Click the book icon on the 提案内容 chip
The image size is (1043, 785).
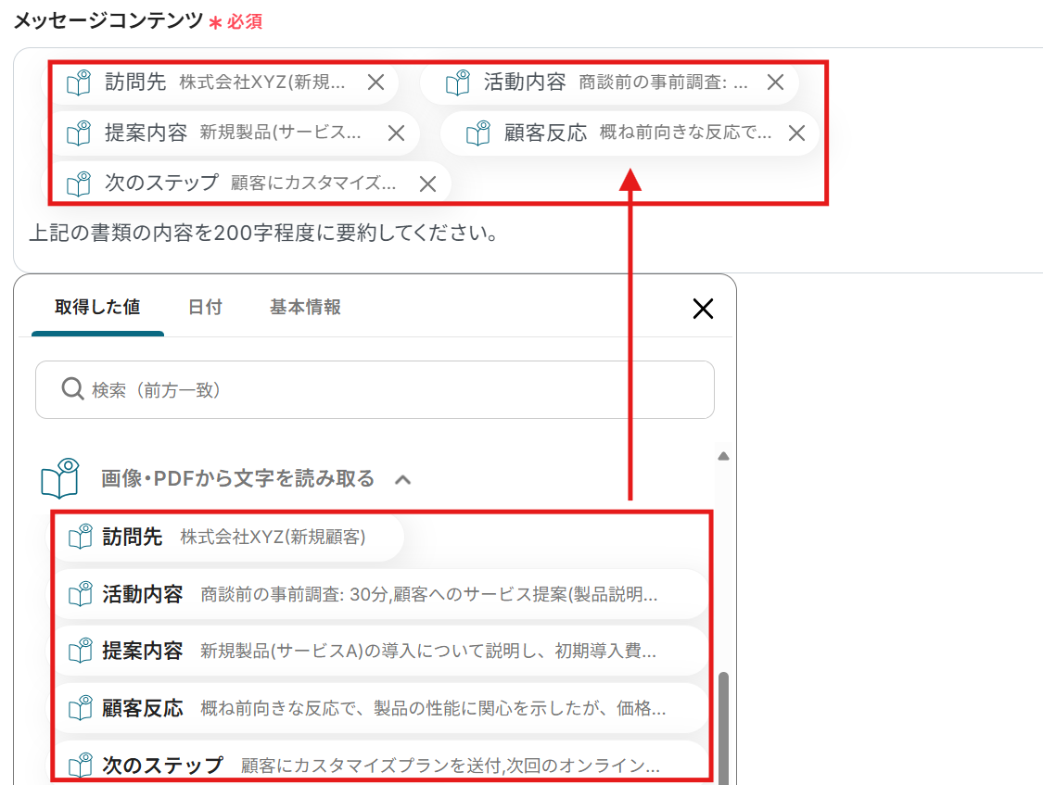tap(79, 133)
